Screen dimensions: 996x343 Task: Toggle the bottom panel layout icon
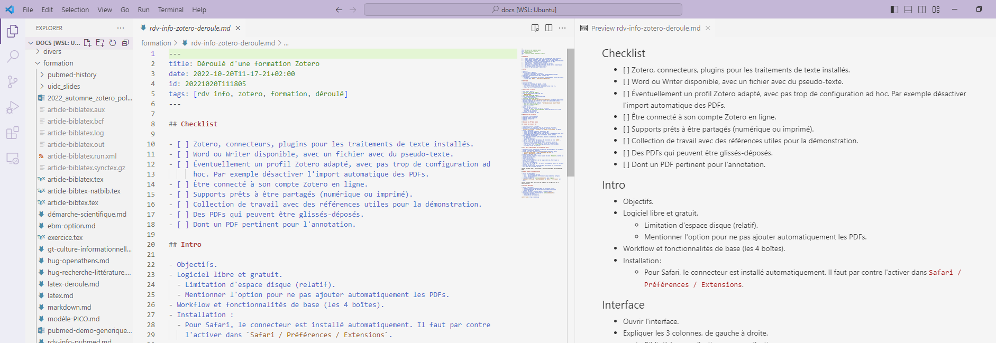[x=908, y=10]
